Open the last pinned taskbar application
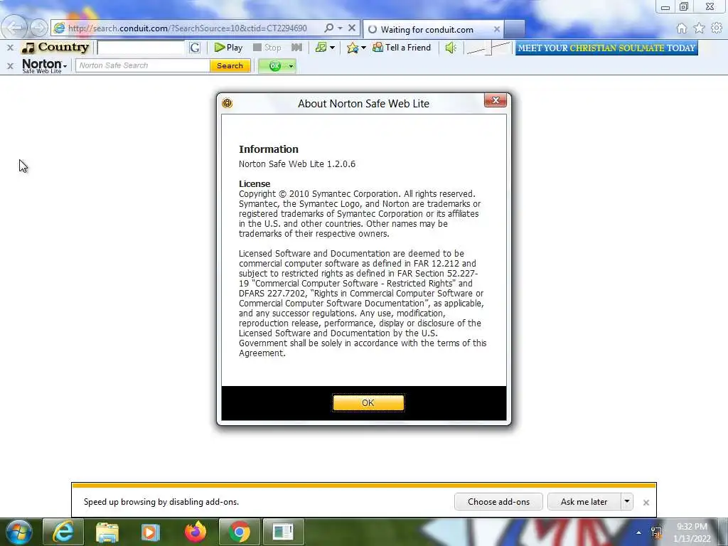Image resolution: width=728 pixels, height=546 pixels. coord(283,532)
